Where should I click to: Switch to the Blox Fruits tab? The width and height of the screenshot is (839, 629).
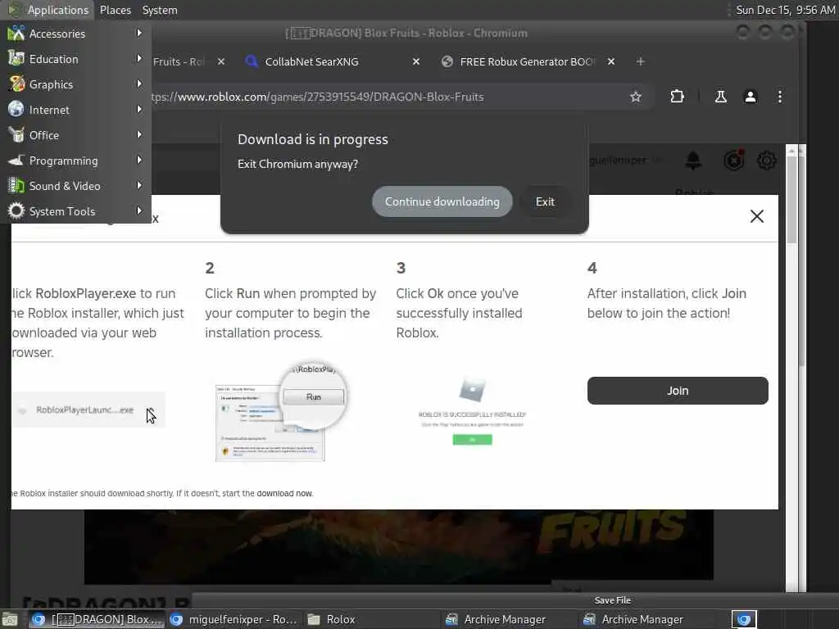coord(179,61)
